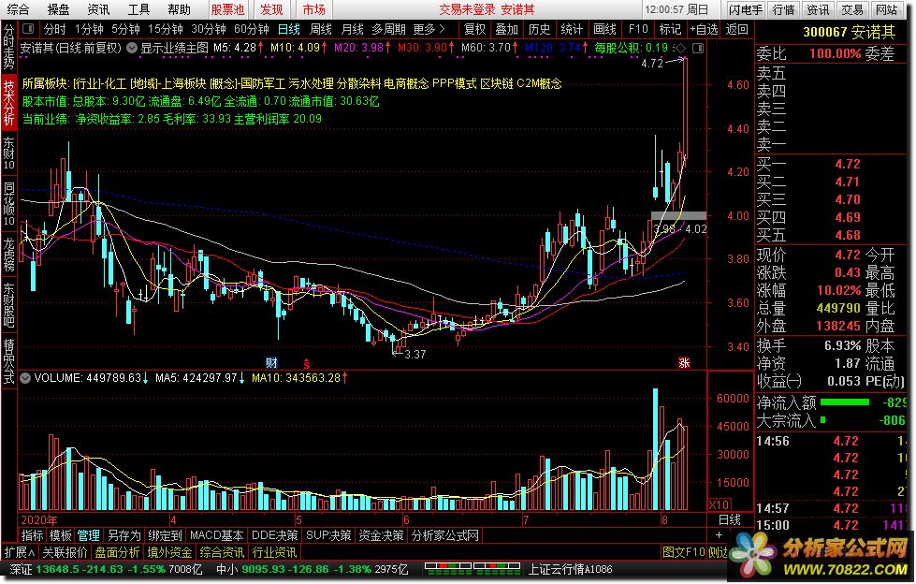Toggle the left panel layout icon
The height and width of the screenshot is (584, 916).
point(27,28)
